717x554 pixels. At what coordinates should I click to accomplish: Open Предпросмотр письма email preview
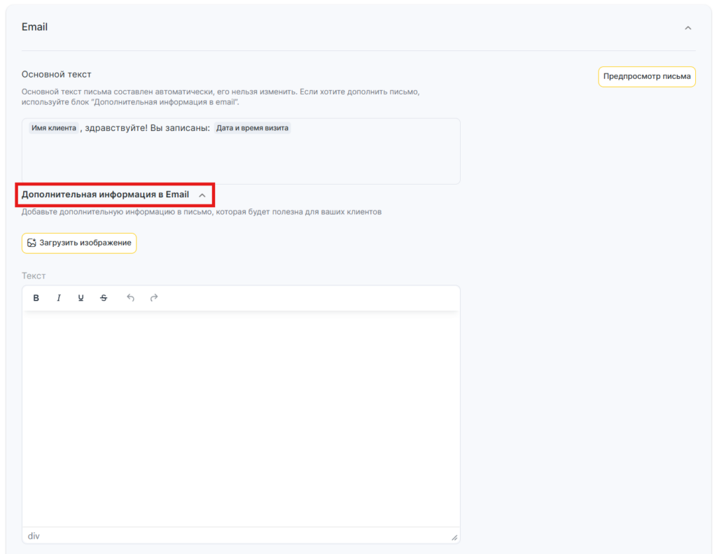coord(646,76)
